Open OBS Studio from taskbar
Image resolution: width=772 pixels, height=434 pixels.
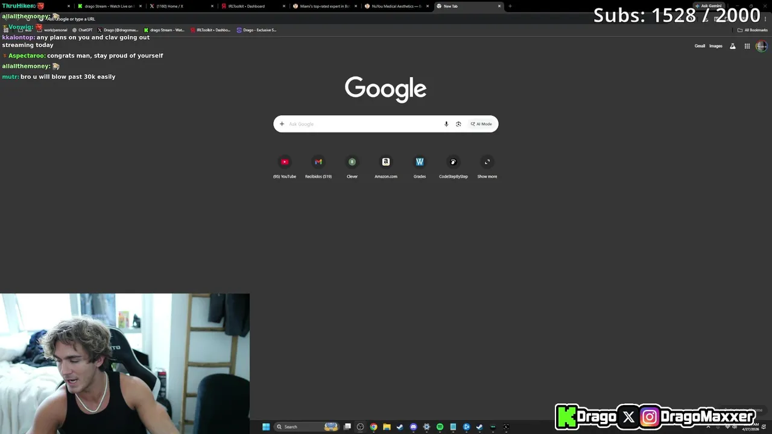coord(360,427)
